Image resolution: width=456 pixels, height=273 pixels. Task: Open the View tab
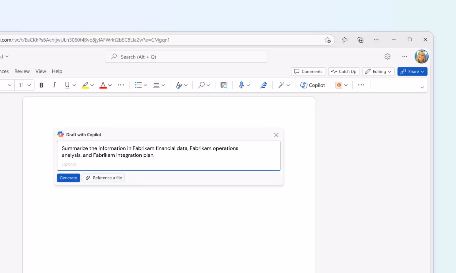[41, 71]
